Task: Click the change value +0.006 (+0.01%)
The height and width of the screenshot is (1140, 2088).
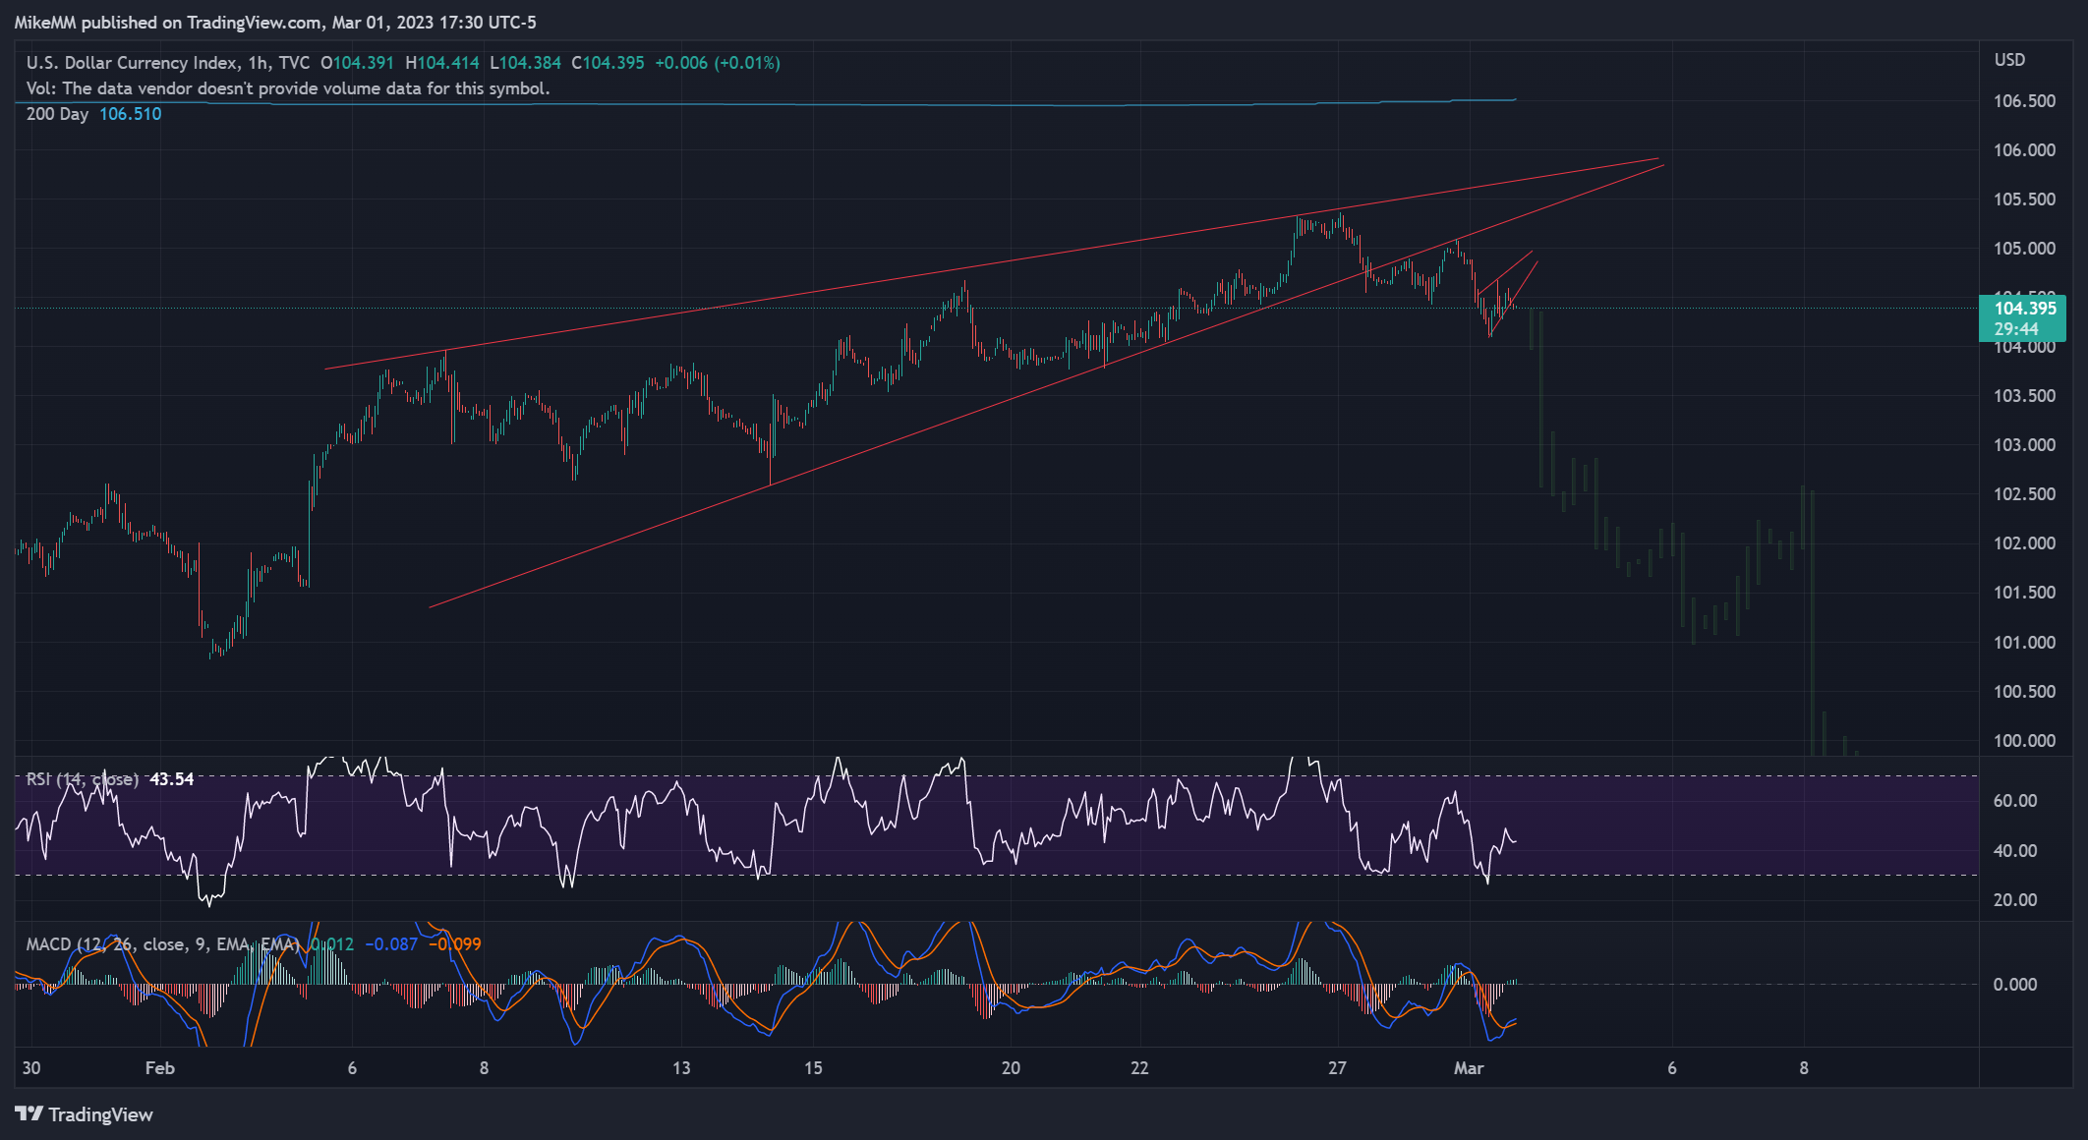Action: 718,63
